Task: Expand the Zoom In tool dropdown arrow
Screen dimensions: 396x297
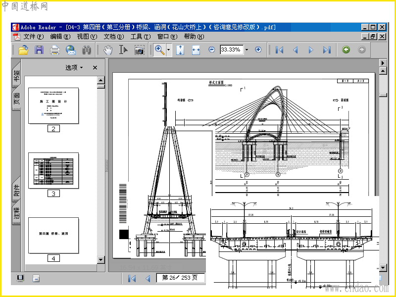Action: pos(169,49)
